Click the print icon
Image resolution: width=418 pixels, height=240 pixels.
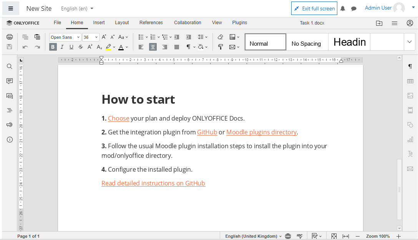(x=9, y=37)
